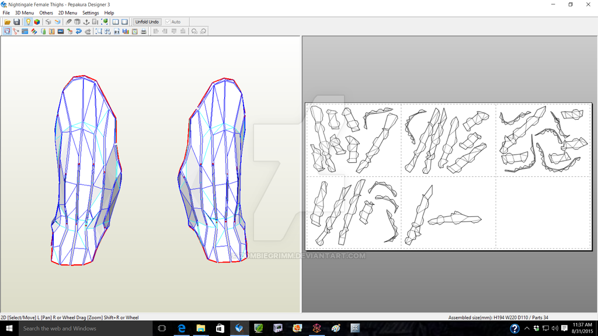The image size is (598, 336).
Task: Click the left thigh 3D model
Action: [86, 170]
